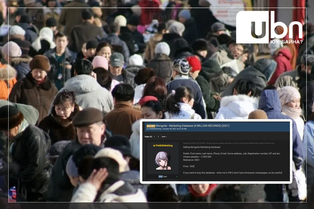Click the line starting 'Fields: First name'
This screenshot has height=209, width=314.
pos(232,154)
